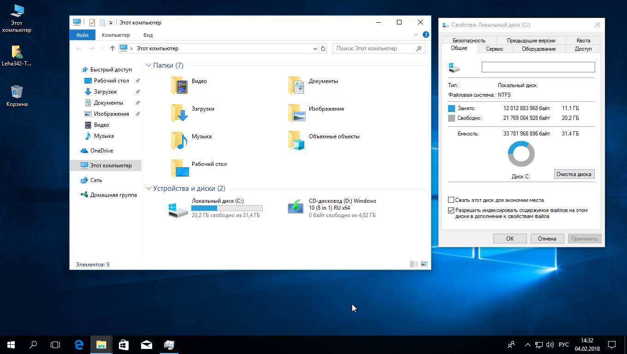Collapse the Устройства и диски group
627x354 pixels.
[148, 189]
